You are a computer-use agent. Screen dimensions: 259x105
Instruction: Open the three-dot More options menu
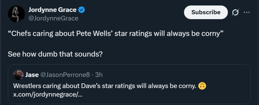(x=247, y=12)
